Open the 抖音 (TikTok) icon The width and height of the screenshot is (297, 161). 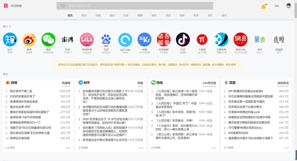[x=183, y=39]
